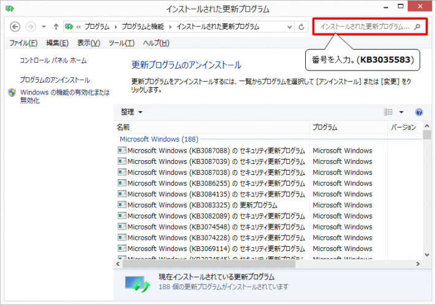Click the vertical scrollbar thumb
This screenshot has width=436, height=305.
(x=427, y=135)
